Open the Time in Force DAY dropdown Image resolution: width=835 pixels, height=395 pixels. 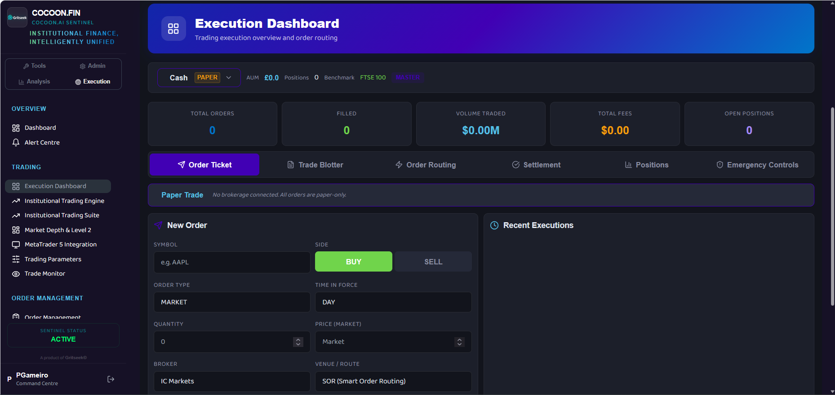pyautogui.click(x=393, y=302)
